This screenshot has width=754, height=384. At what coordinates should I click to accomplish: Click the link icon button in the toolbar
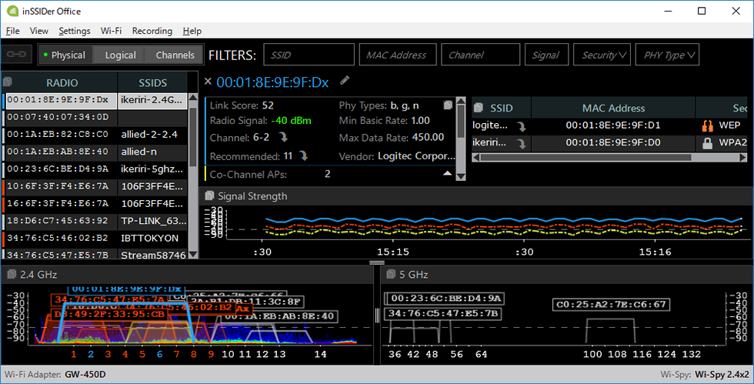point(16,55)
